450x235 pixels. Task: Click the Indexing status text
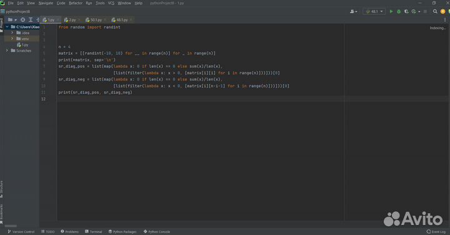(x=437, y=28)
